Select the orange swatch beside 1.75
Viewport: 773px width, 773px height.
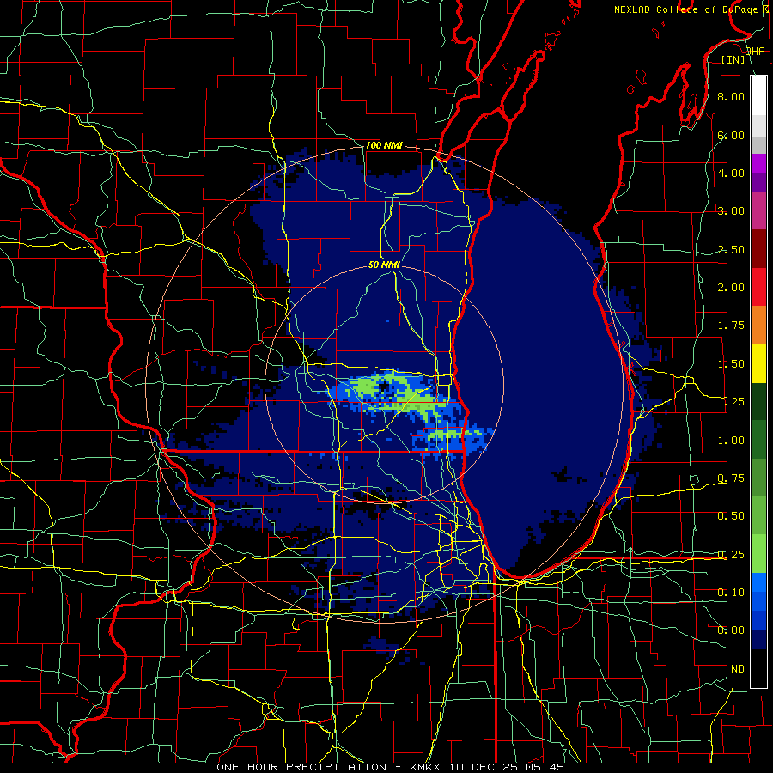(758, 325)
